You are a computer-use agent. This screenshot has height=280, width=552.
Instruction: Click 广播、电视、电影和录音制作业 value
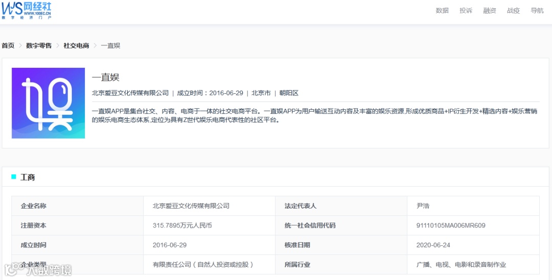point(461,265)
